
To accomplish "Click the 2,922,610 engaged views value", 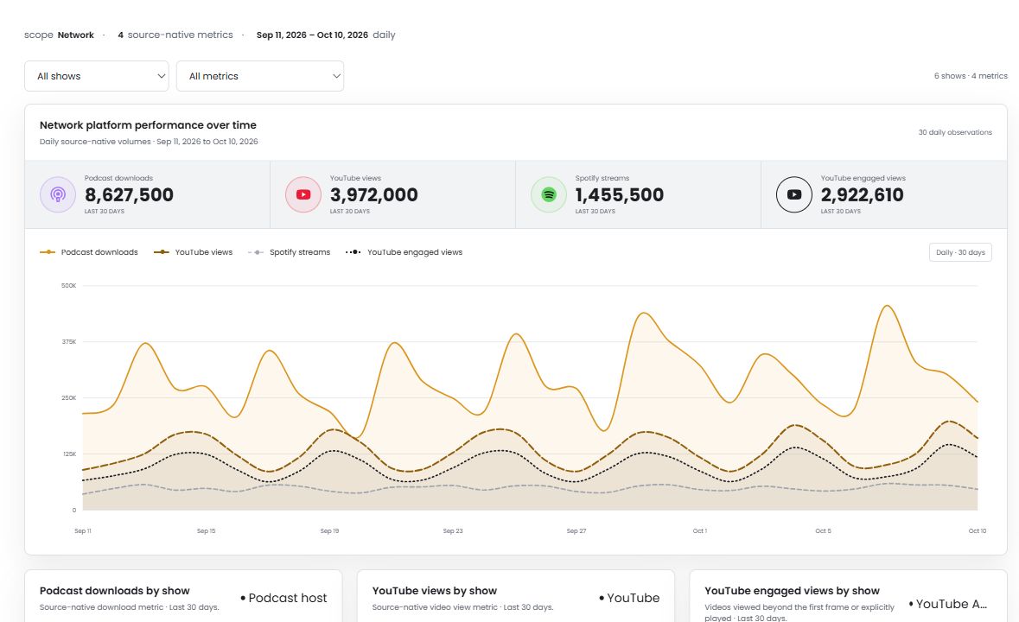I will coord(862,194).
